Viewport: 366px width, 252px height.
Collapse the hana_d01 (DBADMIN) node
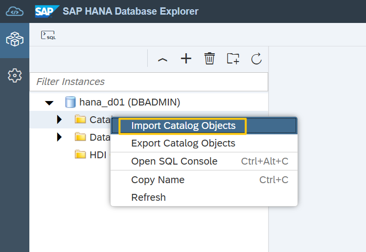pyautogui.click(x=49, y=103)
